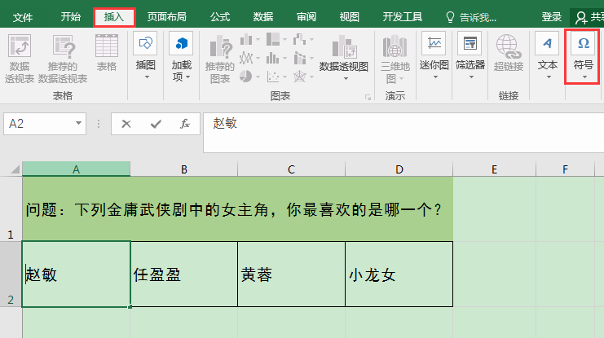The image size is (604, 338).
Task: Open the 数据 ribbon tab
Action: 263,17
